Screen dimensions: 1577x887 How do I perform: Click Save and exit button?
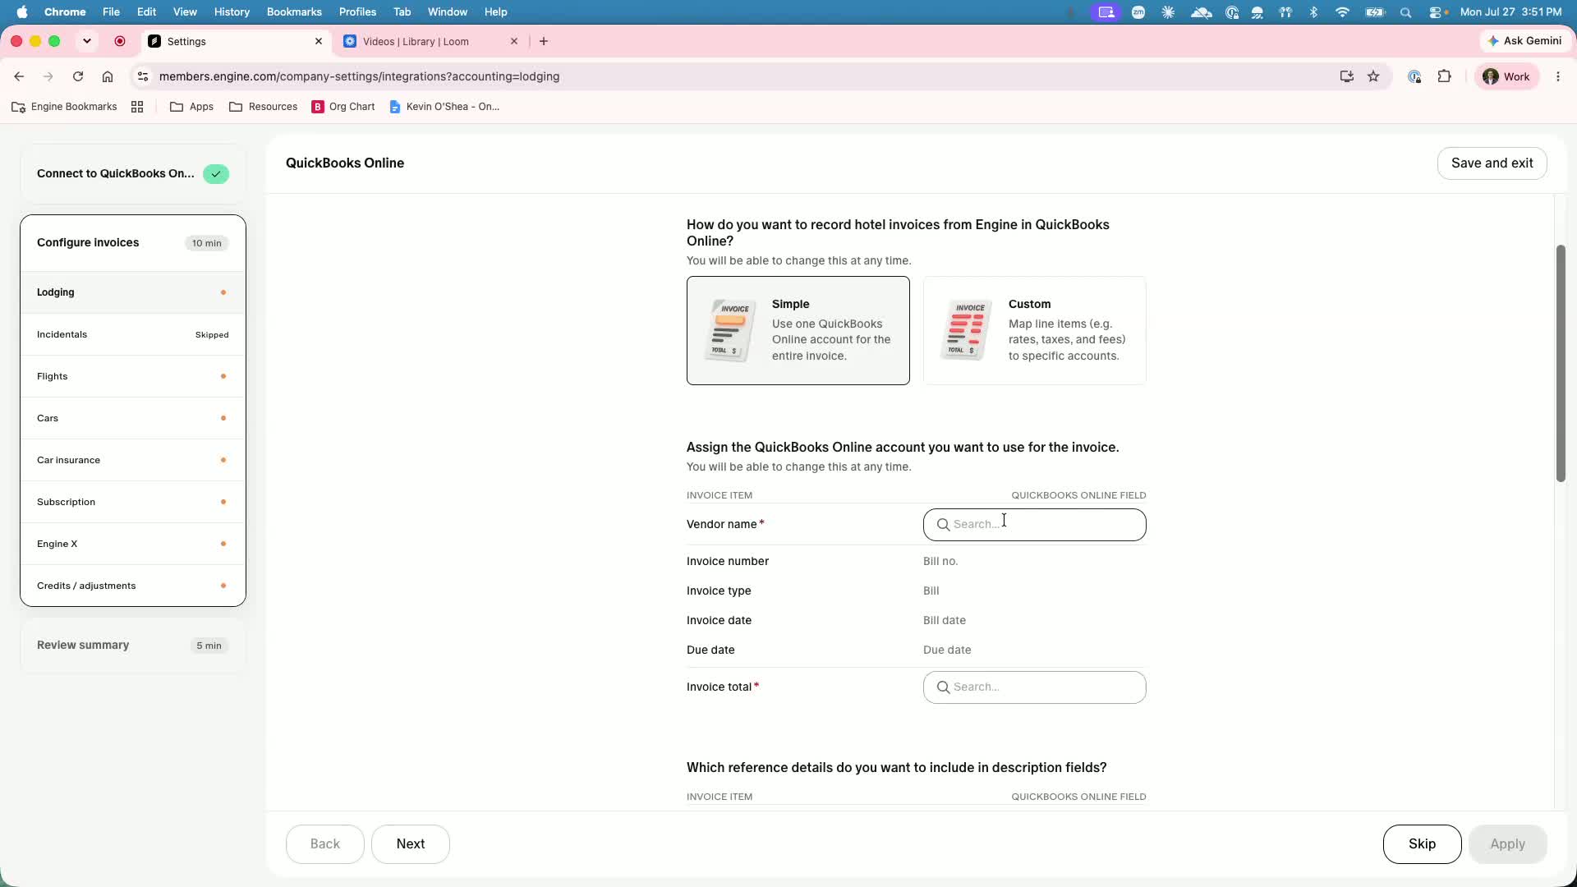(1492, 163)
